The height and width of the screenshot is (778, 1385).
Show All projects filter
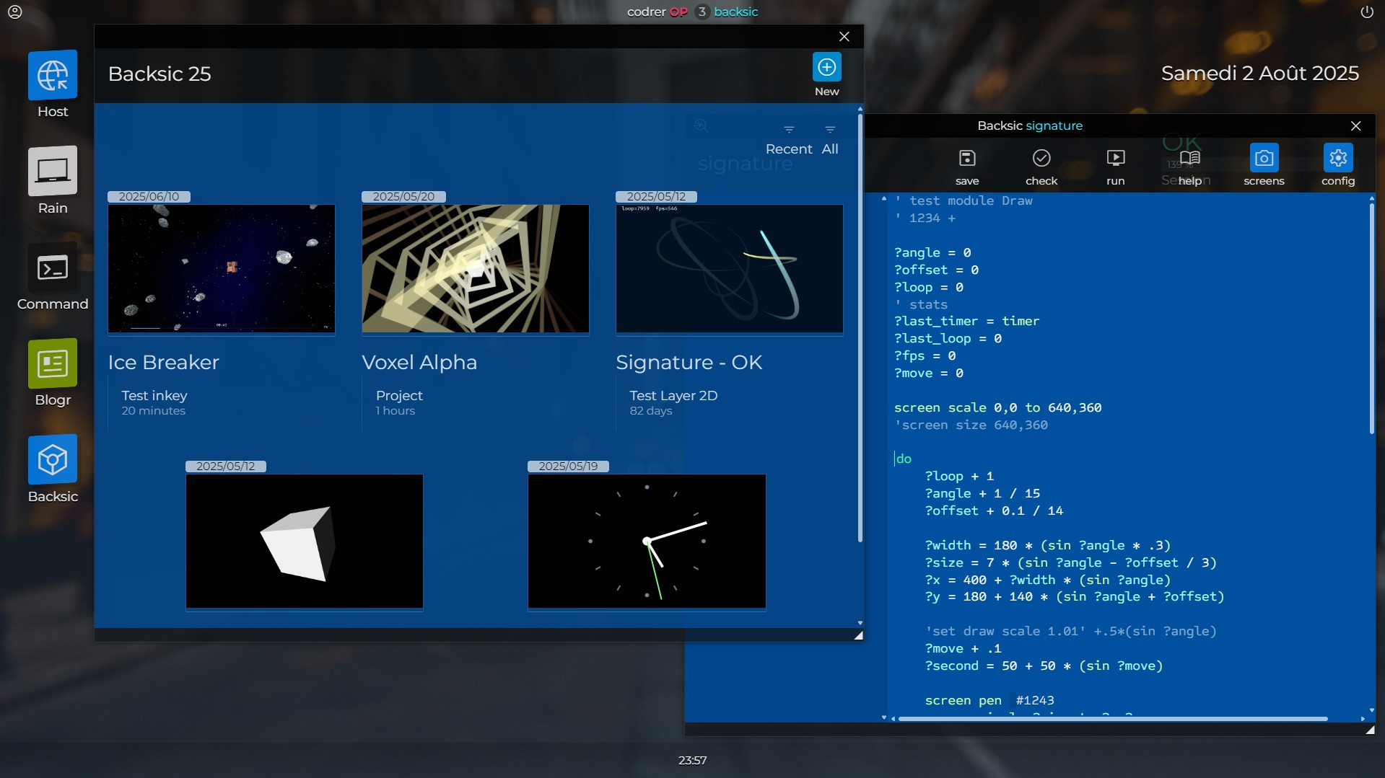(830, 149)
